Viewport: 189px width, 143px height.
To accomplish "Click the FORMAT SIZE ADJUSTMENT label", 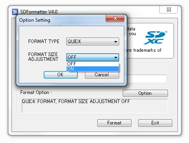I will [43, 57].
